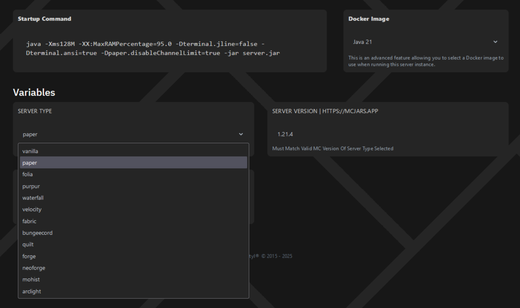Pick purpur from the list
Viewport: 520px width, 308px height.
pos(133,186)
